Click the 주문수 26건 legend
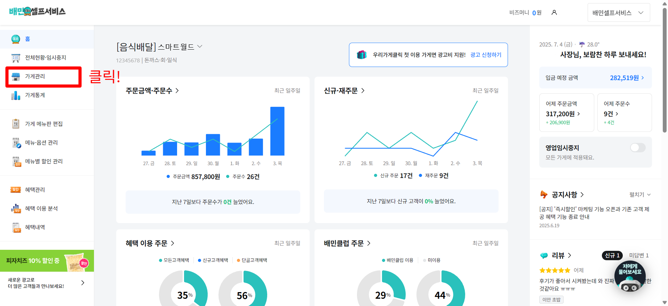668x306 pixels. click(243, 177)
